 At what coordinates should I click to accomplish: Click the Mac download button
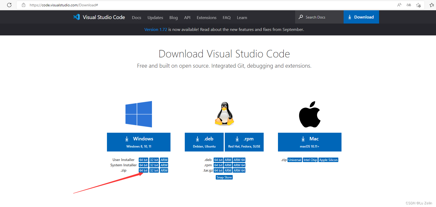pos(310,142)
